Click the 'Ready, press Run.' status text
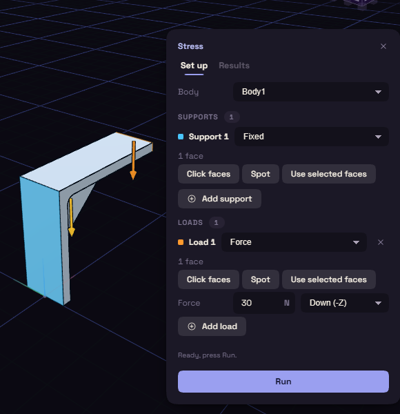The height and width of the screenshot is (414, 400). pos(207,355)
